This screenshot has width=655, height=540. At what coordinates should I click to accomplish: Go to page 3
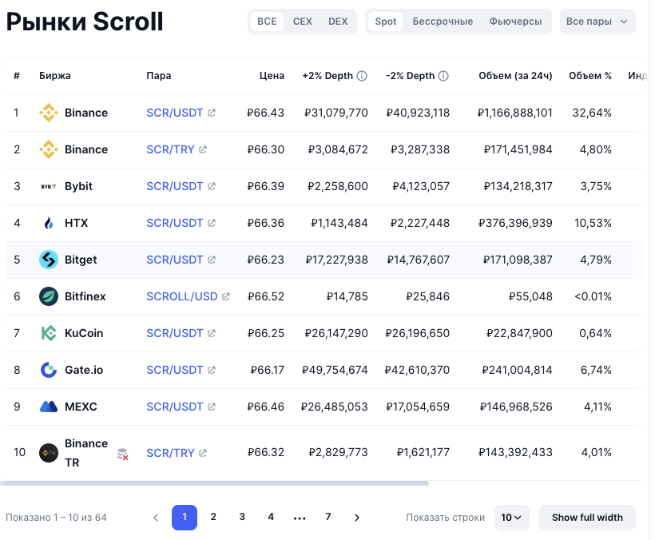click(x=242, y=518)
